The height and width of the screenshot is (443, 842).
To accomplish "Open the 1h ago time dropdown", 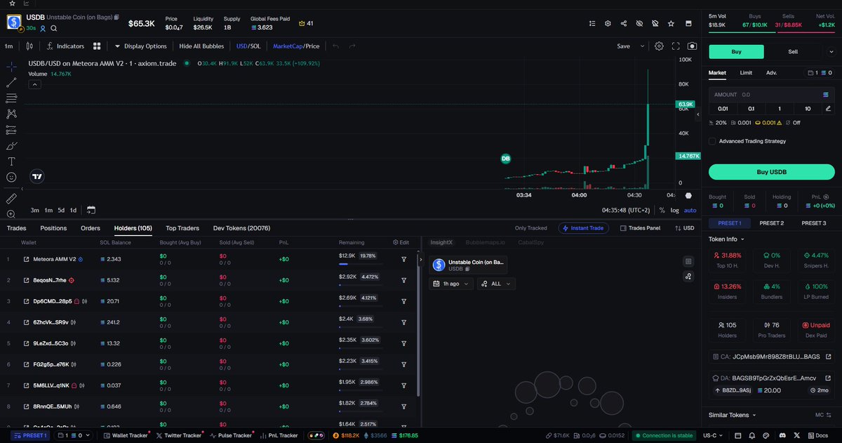I will point(450,284).
